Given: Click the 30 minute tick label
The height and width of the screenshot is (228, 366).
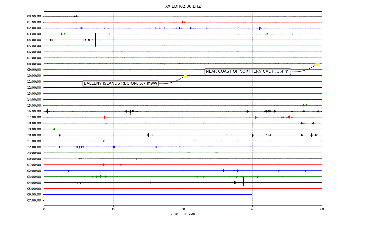Looking at the screenshot, I should [x=183, y=209].
